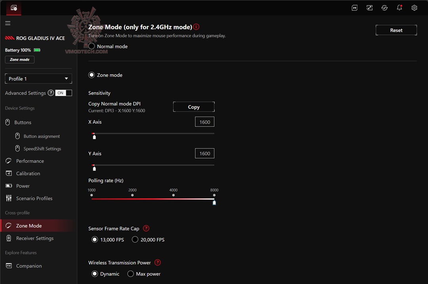Click the icon next to SpeedShift Settings
The height and width of the screenshot is (284, 428).
point(17,148)
